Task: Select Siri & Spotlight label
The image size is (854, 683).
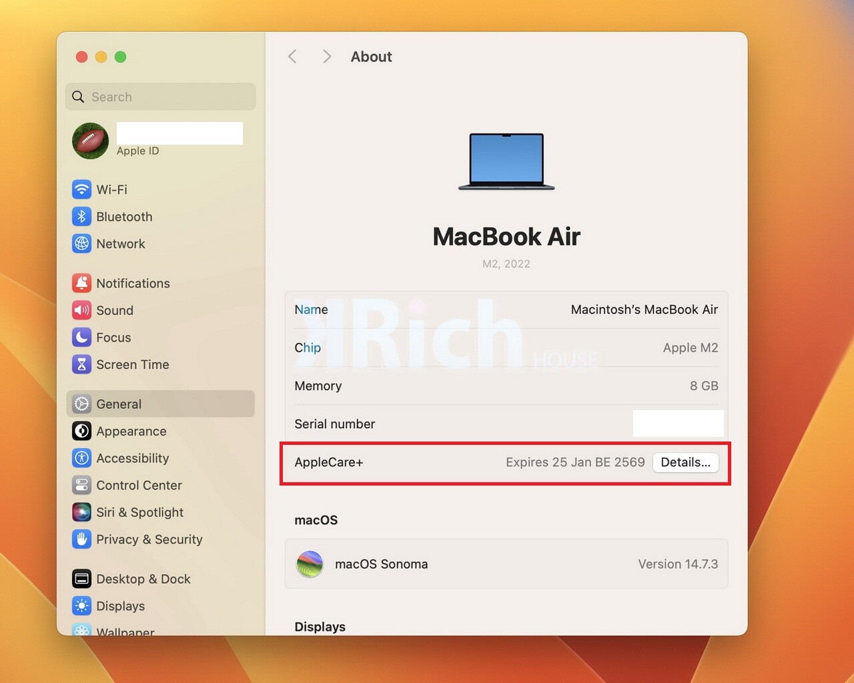Action: tap(140, 512)
